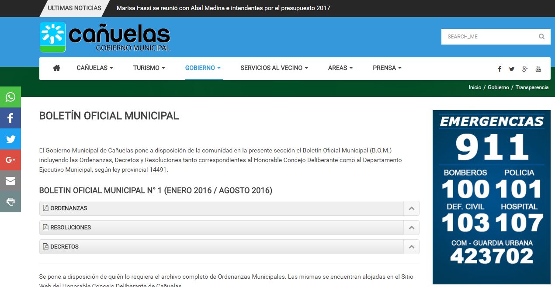Click the search magnifier icon
555x287 pixels.
541,37
